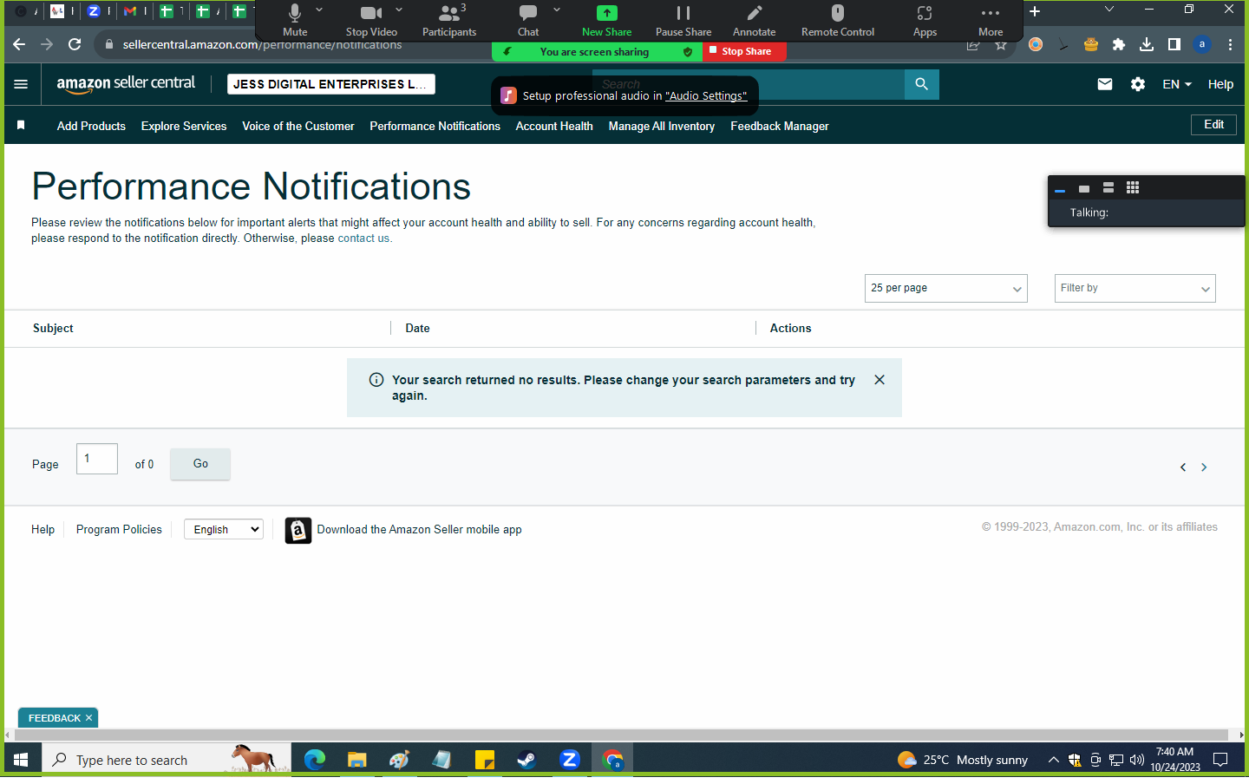1249x784 pixels.
Task: Expand the arrow beside Zoom Chat
Action: click(557, 10)
